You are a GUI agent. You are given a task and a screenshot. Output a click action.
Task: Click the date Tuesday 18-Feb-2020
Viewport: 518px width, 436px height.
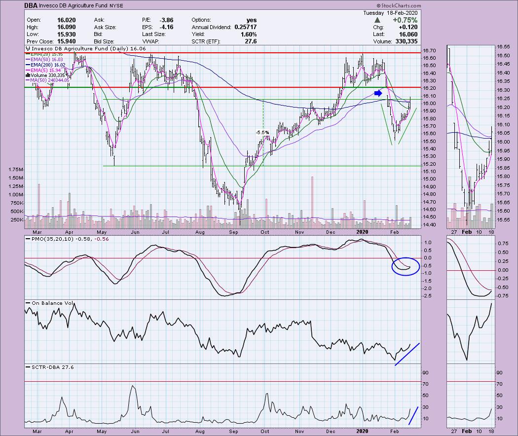[390, 13]
